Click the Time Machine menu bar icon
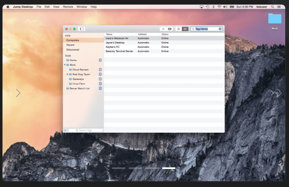 (207, 7)
